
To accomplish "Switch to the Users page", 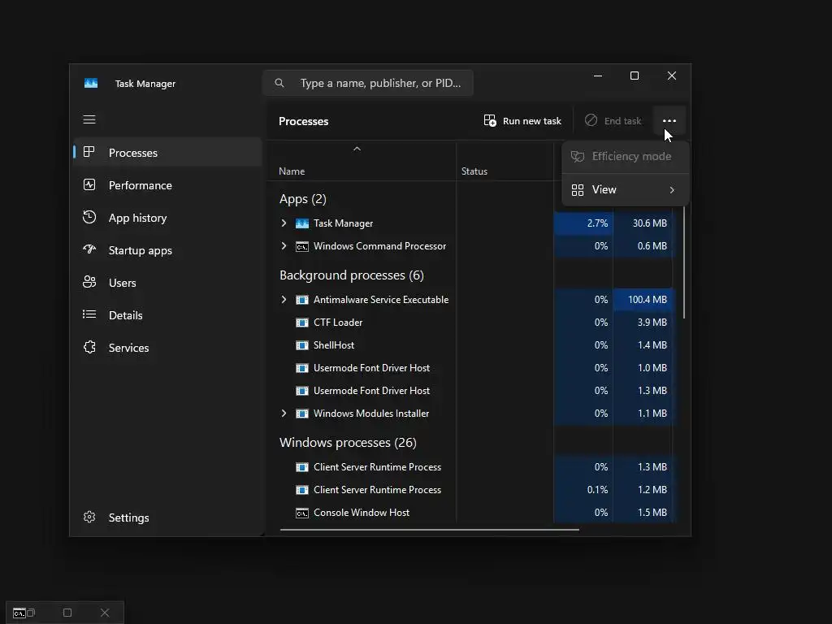I will [167, 282].
